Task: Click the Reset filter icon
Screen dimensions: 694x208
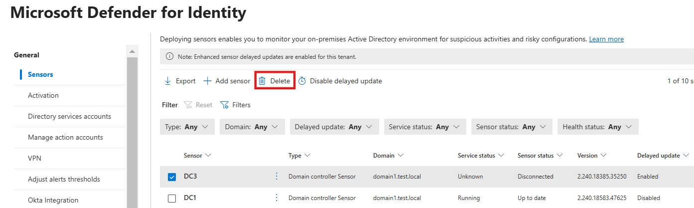Action: (x=188, y=105)
